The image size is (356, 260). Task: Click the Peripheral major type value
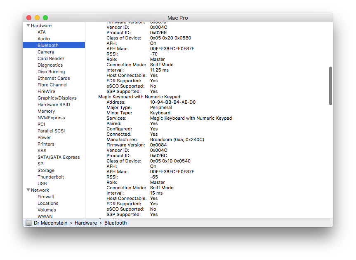pos(161,107)
